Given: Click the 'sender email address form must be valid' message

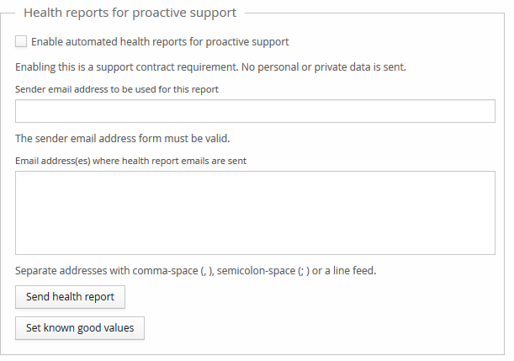Looking at the screenshot, I should 122,138.
